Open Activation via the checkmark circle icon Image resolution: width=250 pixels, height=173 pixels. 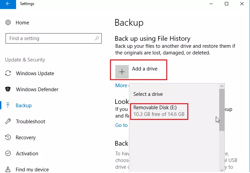tap(8, 153)
